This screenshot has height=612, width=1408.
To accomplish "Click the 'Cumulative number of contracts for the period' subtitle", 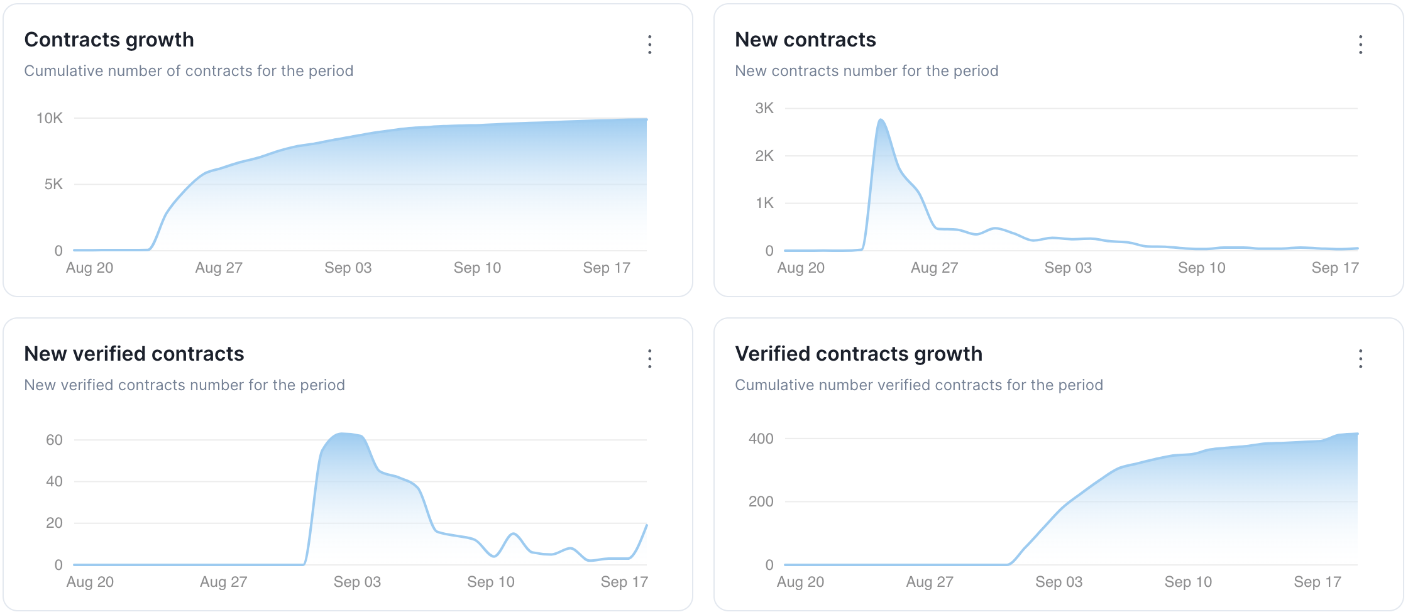I will click(189, 71).
